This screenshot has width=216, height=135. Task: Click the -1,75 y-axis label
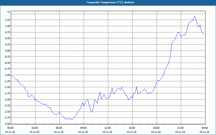pyautogui.click(x=7, y=93)
